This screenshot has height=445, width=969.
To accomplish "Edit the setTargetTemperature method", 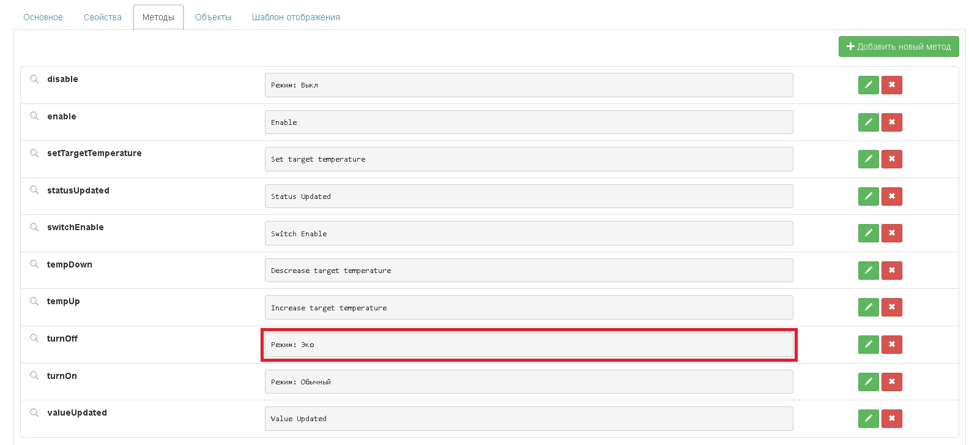I will click(868, 159).
